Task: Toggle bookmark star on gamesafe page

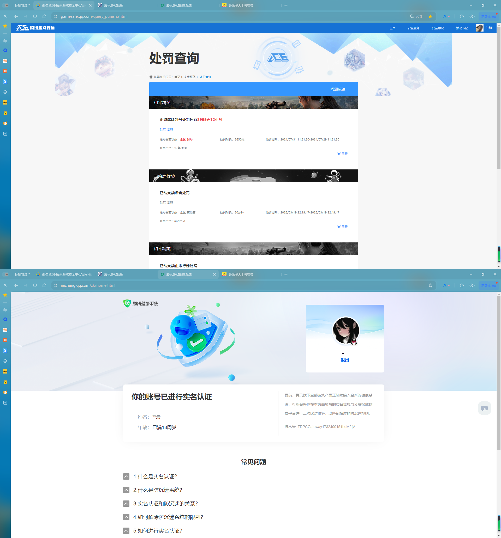Action: pos(430,16)
